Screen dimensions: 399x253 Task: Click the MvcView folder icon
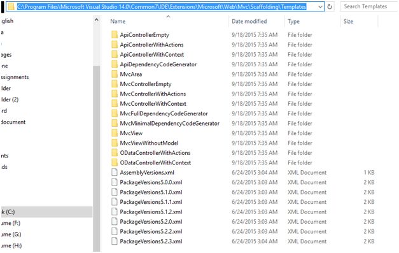(x=115, y=133)
